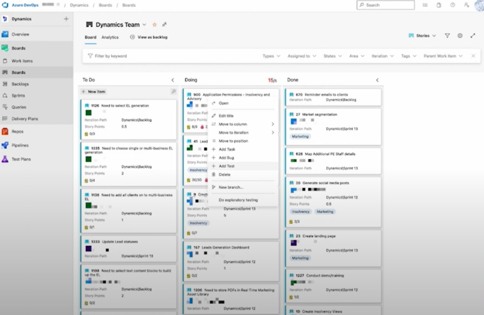This screenshot has width=484, height=315.
Task: Open Work items in the sidebar
Action: [22, 61]
